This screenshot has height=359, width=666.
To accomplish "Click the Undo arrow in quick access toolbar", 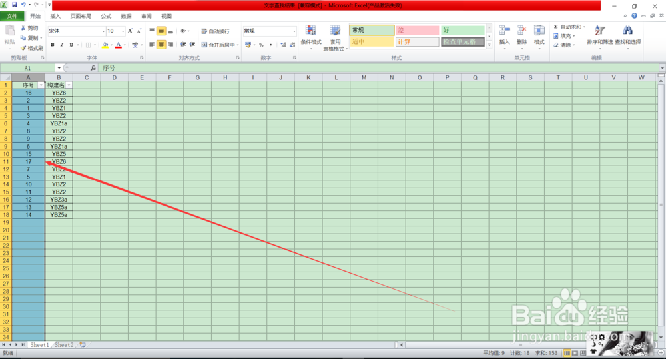I will tap(23, 5).
